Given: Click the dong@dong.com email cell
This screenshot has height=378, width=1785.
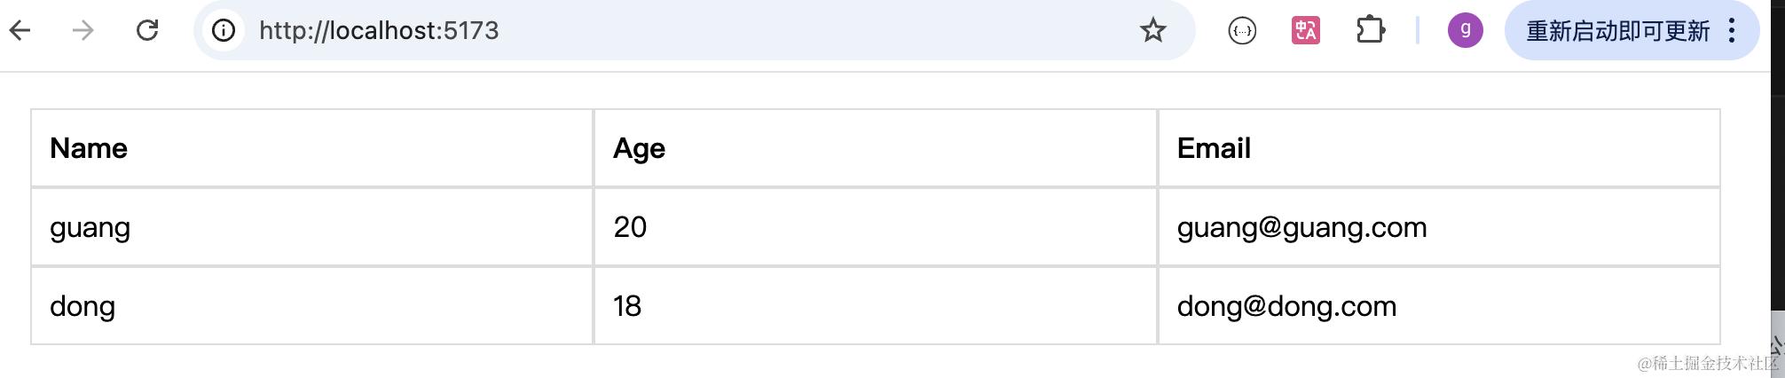Looking at the screenshot, I should coord(1286,306).
